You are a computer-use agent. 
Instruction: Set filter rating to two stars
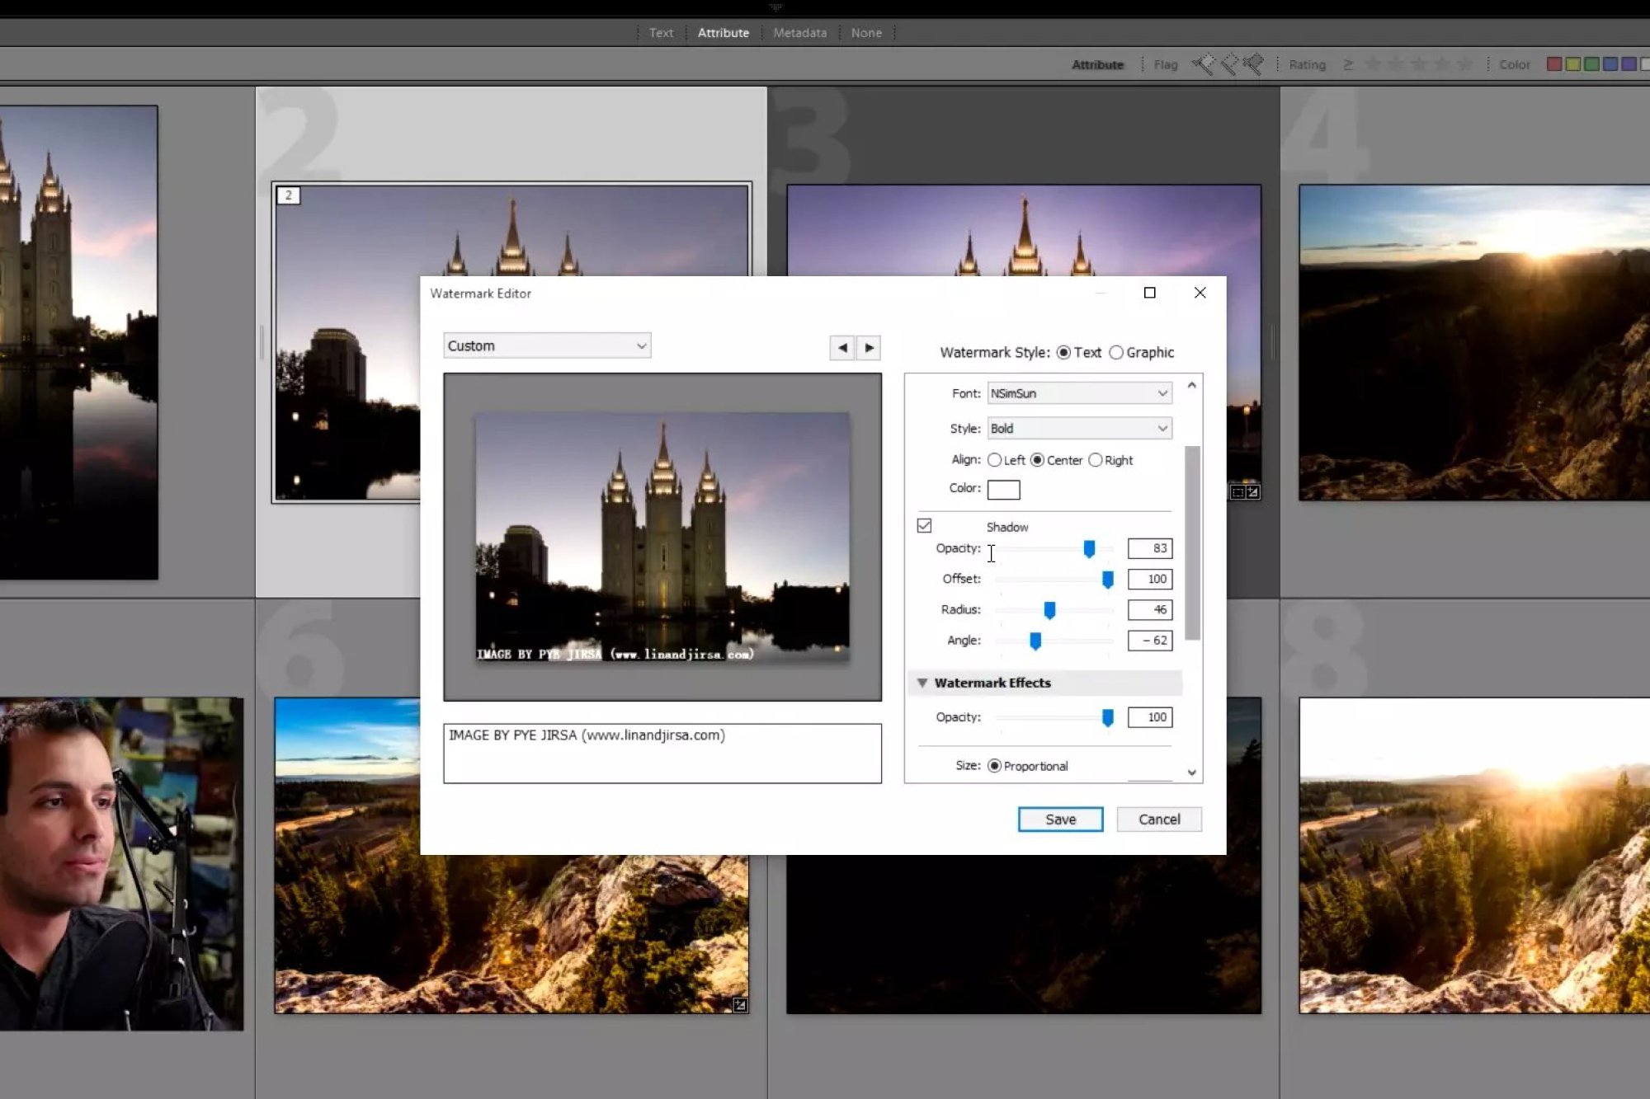(x=1396, y=64)
